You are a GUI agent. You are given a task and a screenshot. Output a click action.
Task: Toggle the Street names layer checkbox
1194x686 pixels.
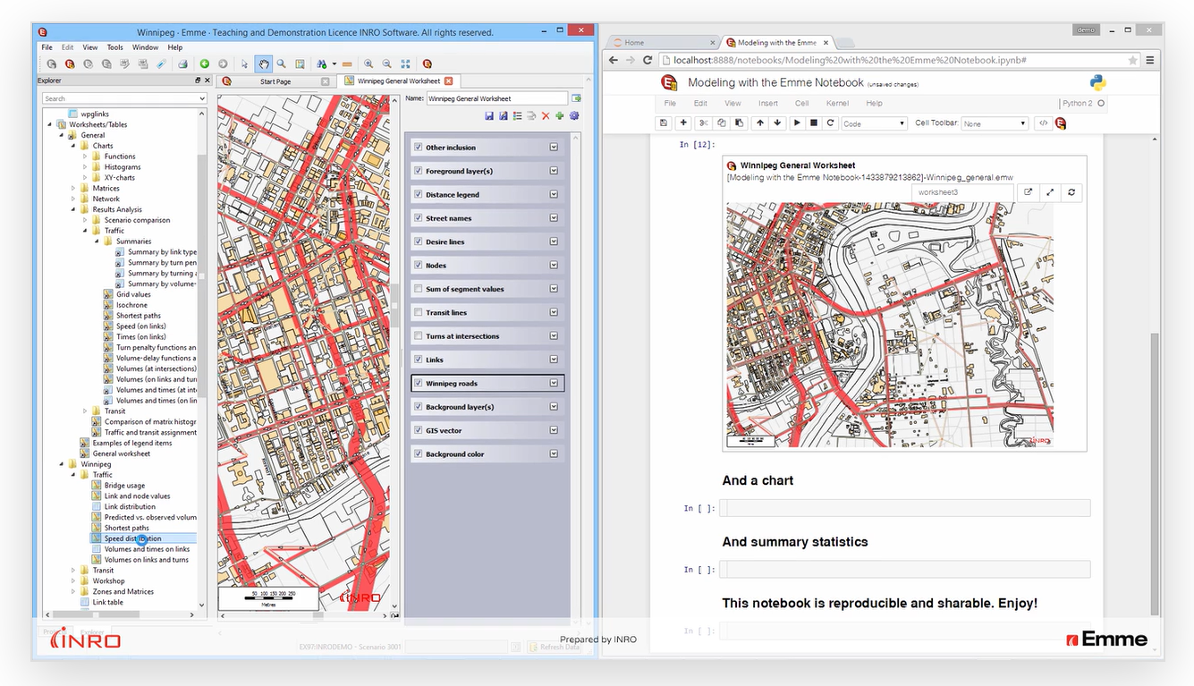[x=418, y=218]
